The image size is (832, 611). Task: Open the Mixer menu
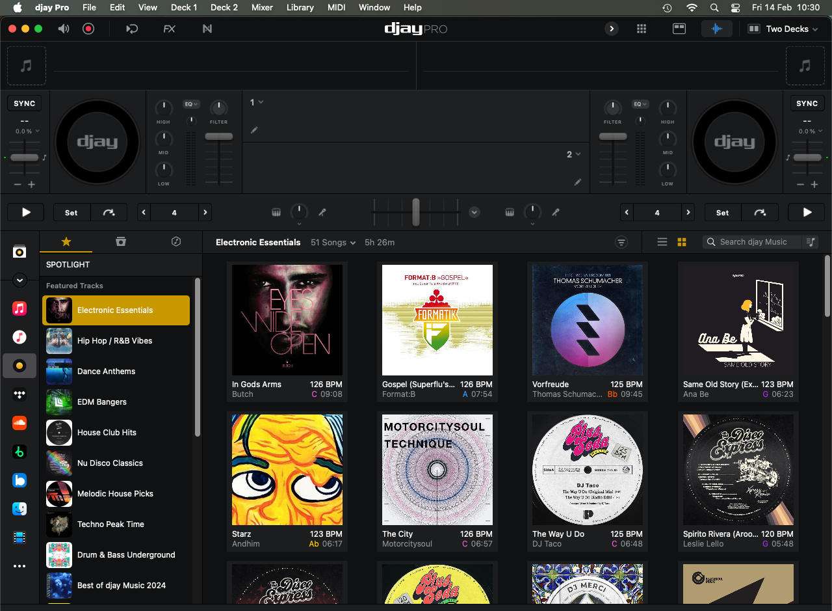(x=262, y=8)
